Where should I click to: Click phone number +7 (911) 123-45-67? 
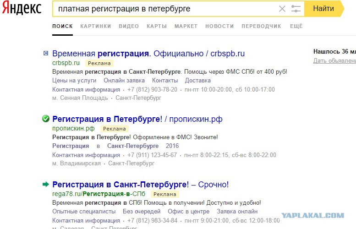click(x=152, y=155)
